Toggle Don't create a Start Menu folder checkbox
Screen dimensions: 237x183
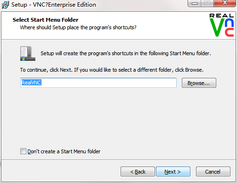pos(23,151)
